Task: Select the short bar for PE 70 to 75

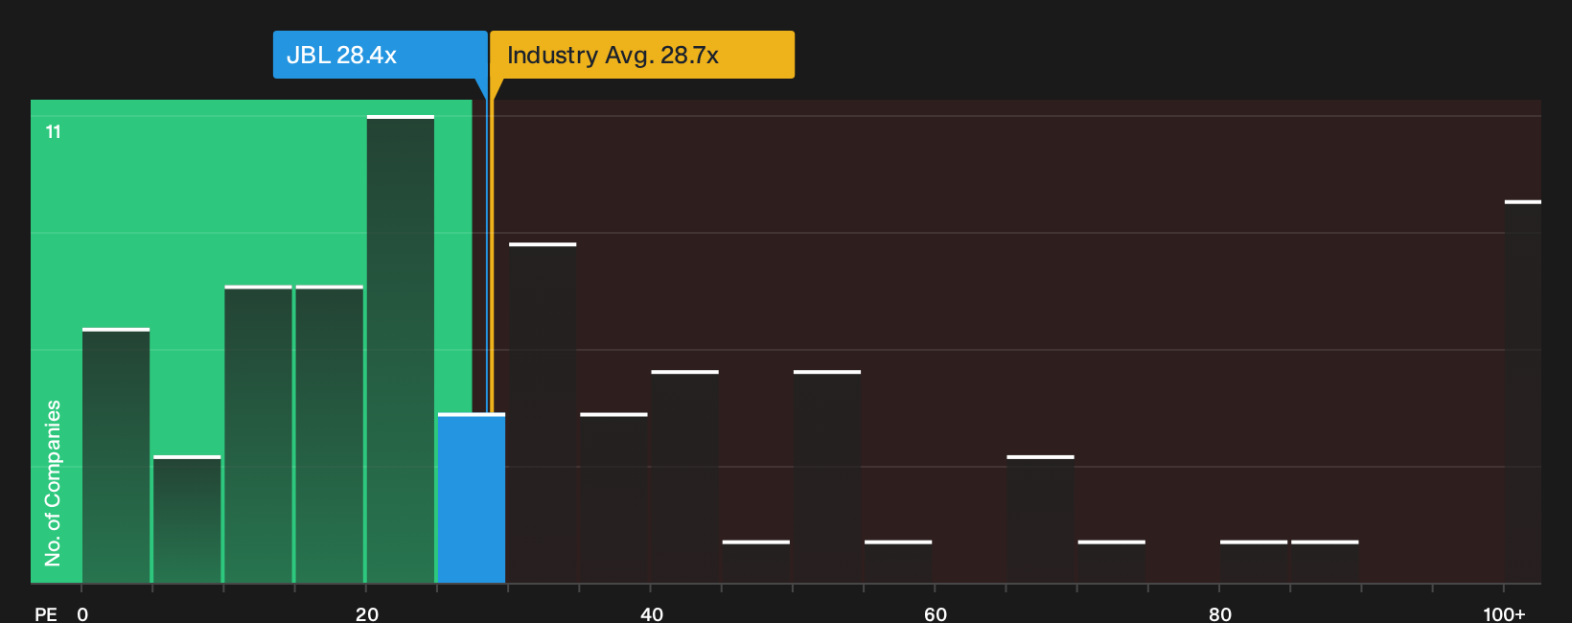Action: pyautogui.click(x=1112, y=562)
